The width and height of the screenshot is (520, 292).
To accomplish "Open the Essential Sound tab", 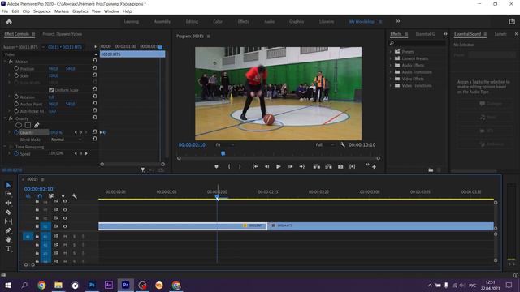I will (467, 34).
